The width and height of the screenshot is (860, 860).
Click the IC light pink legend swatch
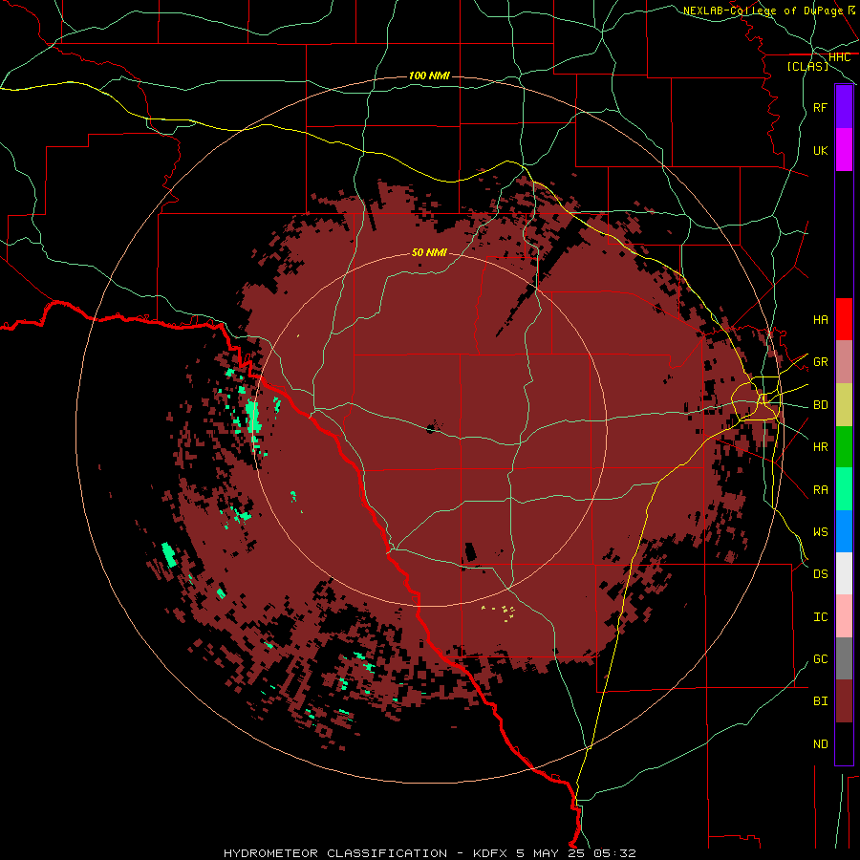(844, 616)
